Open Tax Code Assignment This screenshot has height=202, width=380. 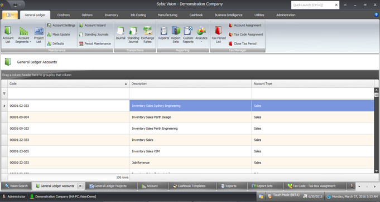click(246, 35)
